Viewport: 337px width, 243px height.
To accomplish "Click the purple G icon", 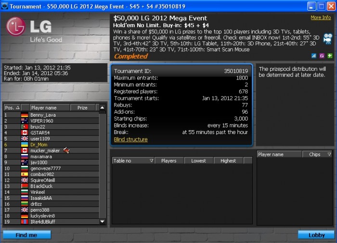I will coord(322,56).
